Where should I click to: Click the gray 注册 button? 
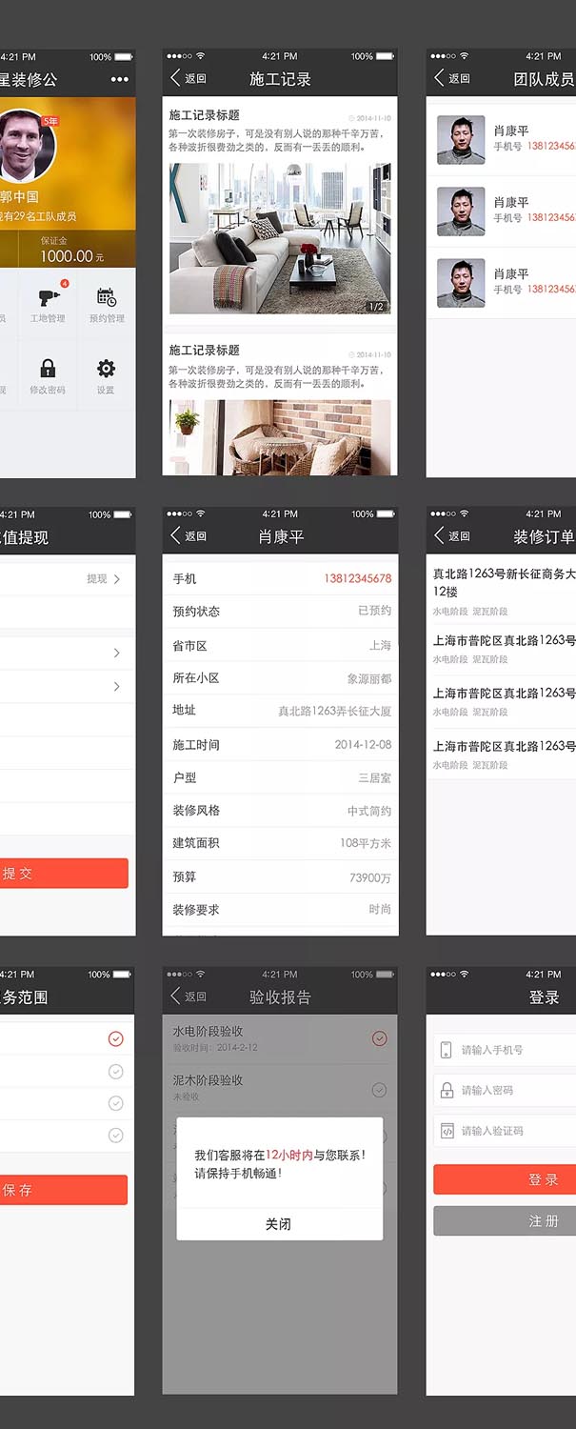506,1220
